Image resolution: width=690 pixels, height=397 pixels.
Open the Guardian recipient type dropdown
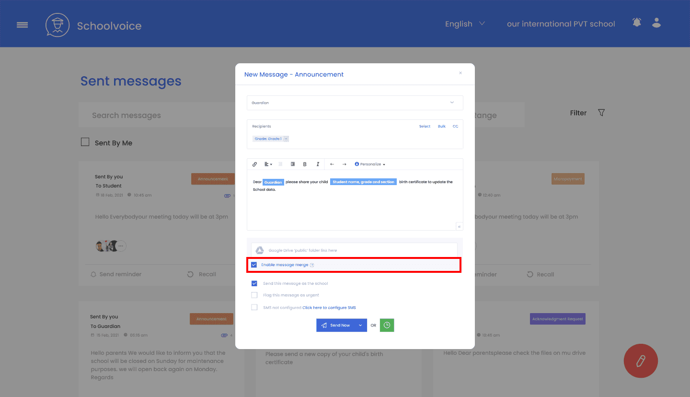coord(355,103)
